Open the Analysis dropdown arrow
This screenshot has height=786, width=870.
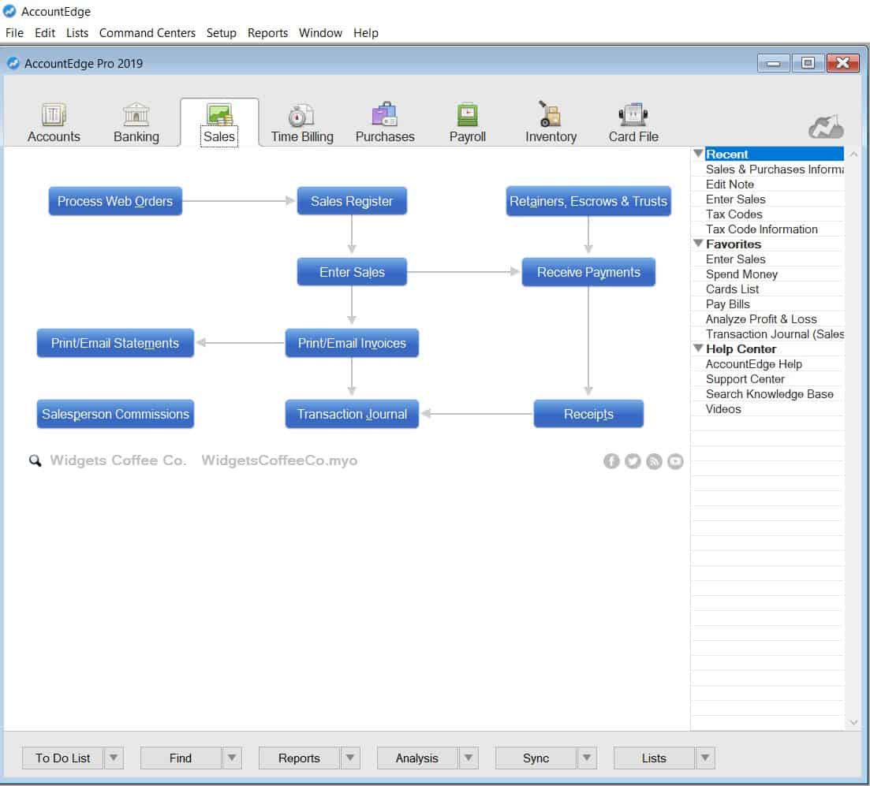[469, 758]
